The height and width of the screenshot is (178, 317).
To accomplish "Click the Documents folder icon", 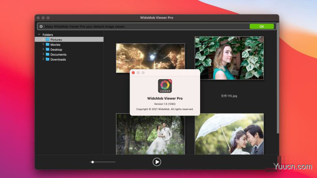I will [48, 55].
